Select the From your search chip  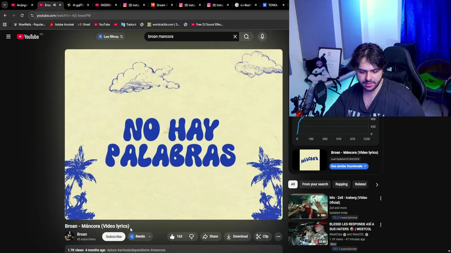click(315, 184)
